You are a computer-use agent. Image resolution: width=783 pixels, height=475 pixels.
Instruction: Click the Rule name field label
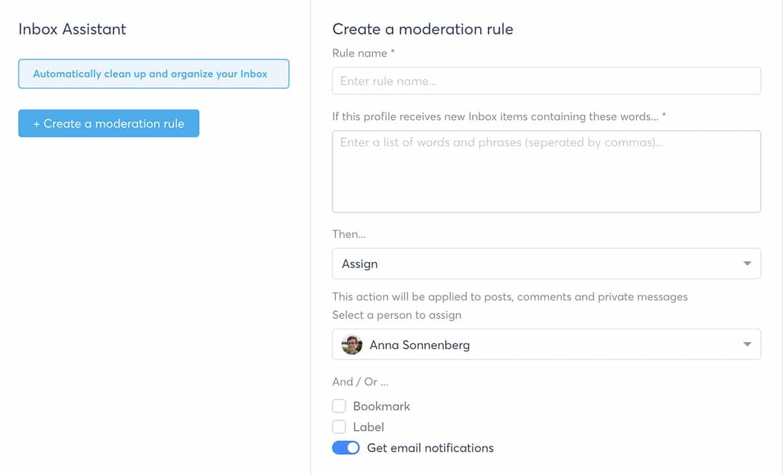363,53
